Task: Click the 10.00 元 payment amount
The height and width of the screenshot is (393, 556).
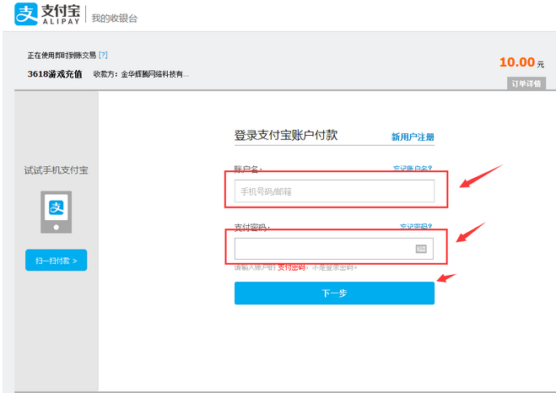Action: (521, 62)
